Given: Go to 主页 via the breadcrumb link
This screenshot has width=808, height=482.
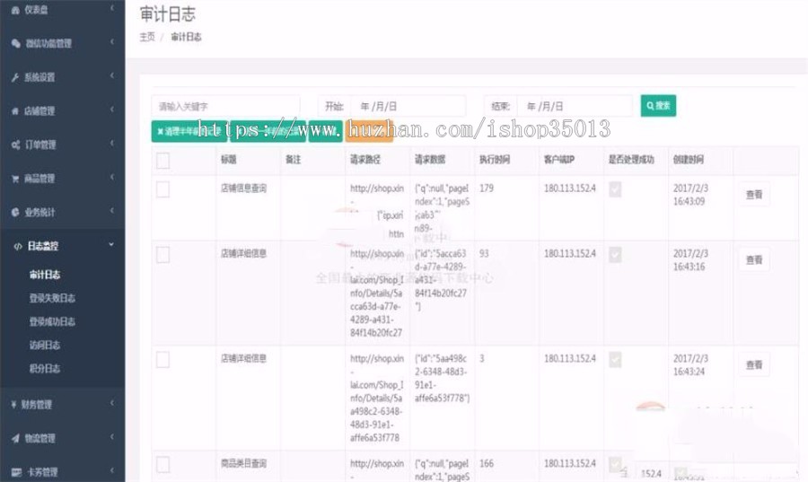Looking at the screenshot, I should coord(147,37).
